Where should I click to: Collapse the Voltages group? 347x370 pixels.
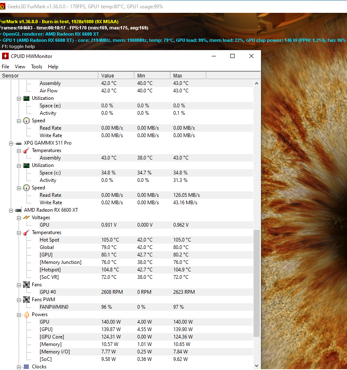19,218
